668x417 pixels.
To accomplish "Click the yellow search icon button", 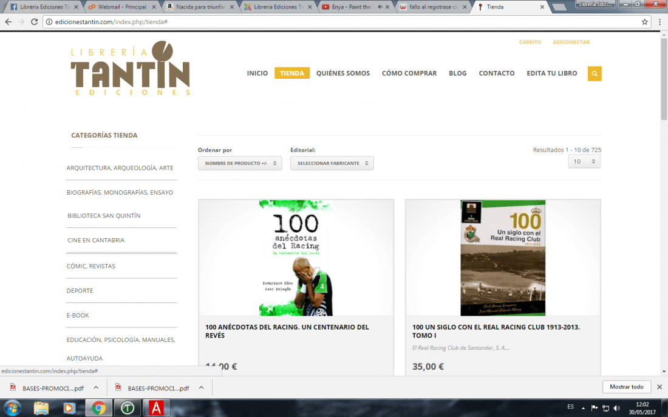I will coord(595,73).
